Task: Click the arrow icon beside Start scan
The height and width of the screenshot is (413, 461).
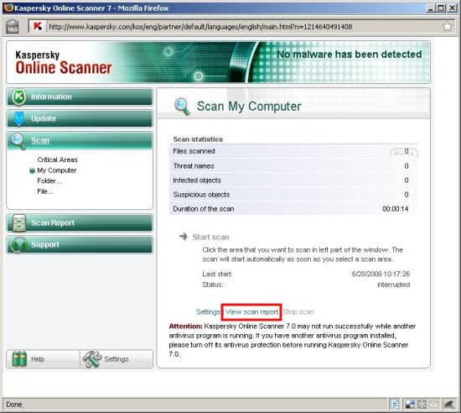Action: [x=184, y=237]
